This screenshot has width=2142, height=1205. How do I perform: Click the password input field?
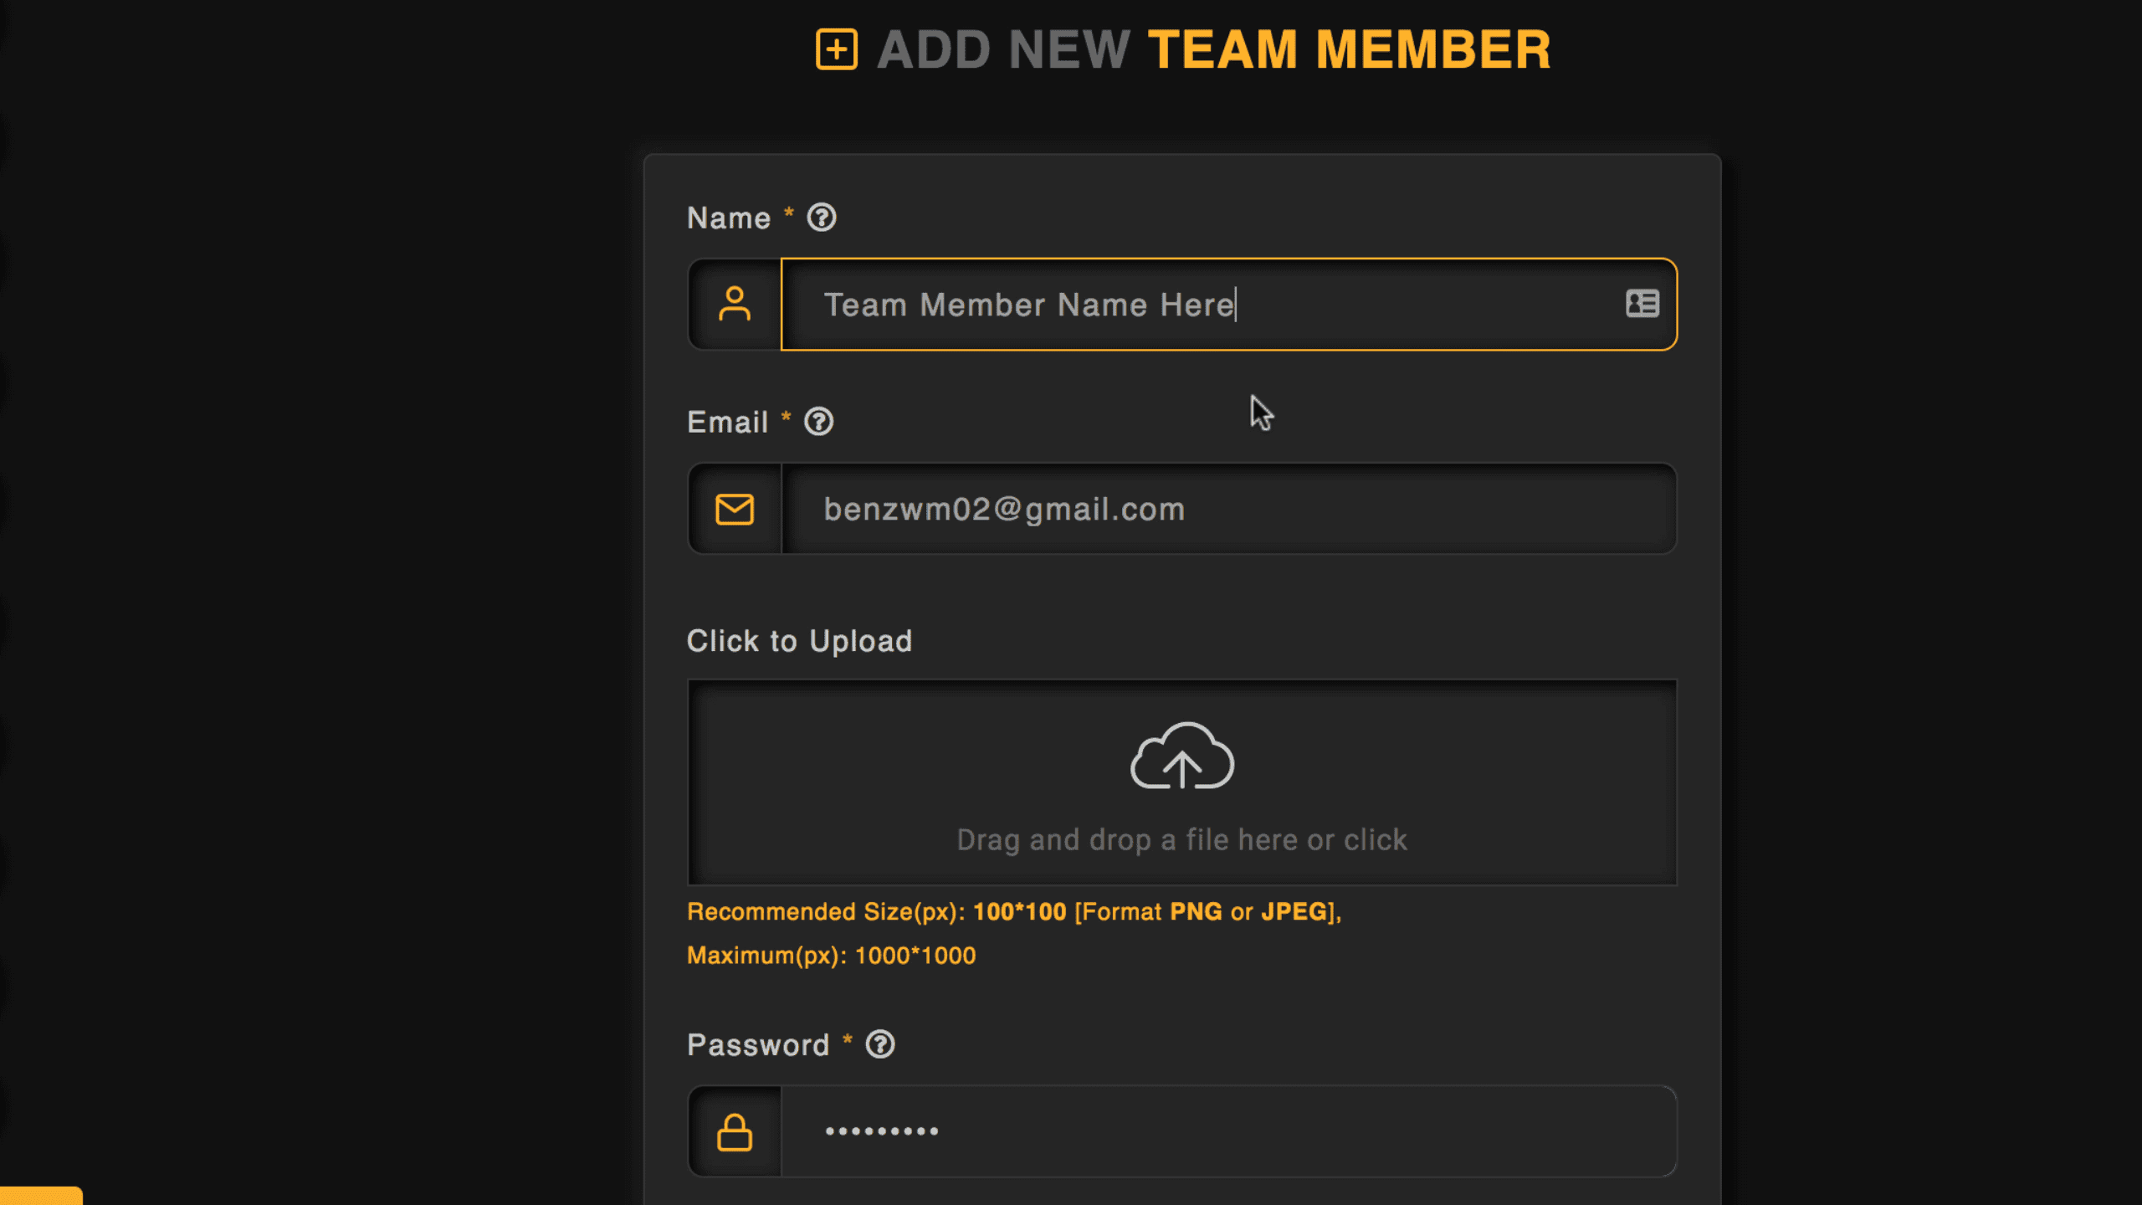[x=1228, y=1132]
